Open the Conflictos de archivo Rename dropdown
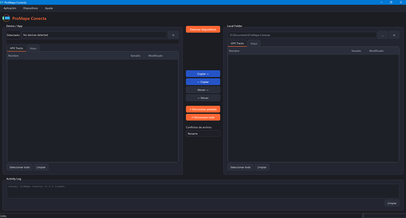This screenshot has height=218, width=406. pos(203,133)
